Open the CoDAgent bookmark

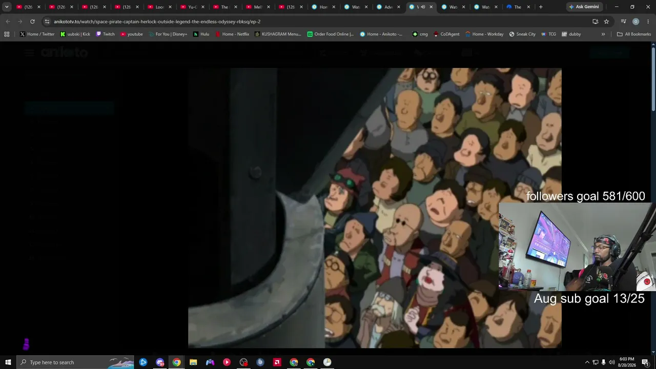click(x=446, y=34)
